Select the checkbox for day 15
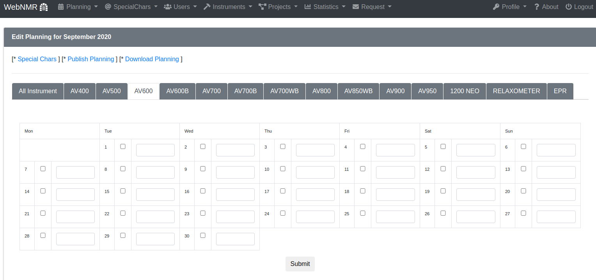The height and width of the screenshot is (280, 596). point(123,191)
